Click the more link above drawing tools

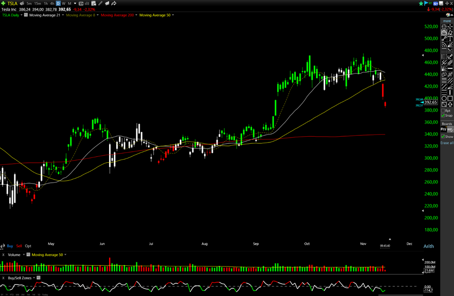click(447, 21)
